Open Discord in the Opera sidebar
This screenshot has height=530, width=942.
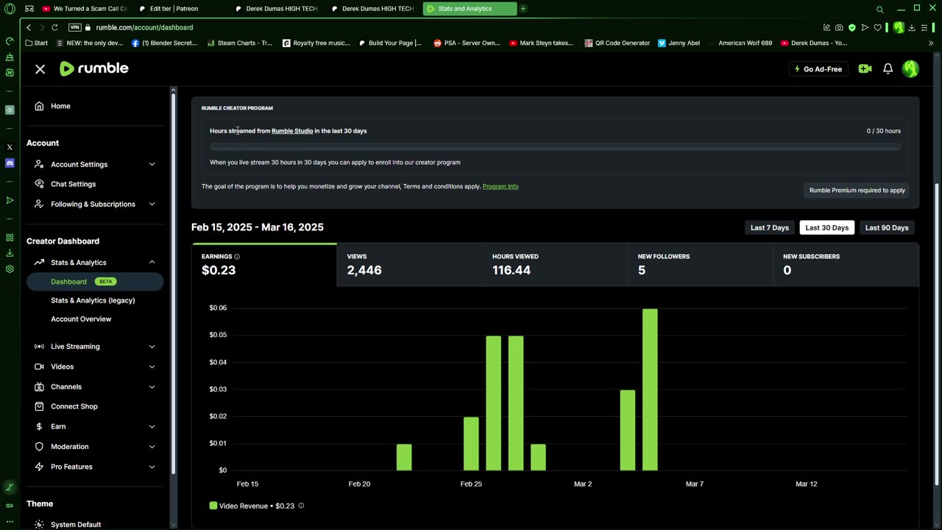coord(10,163)
